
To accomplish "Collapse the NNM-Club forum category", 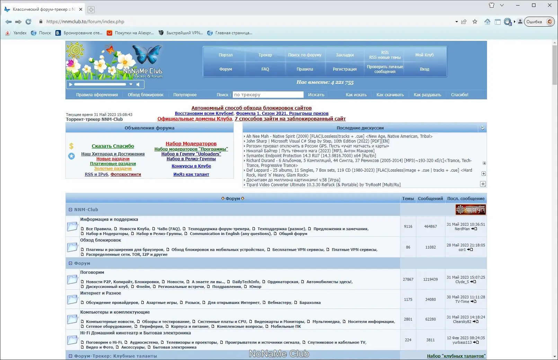I will 70,210.
